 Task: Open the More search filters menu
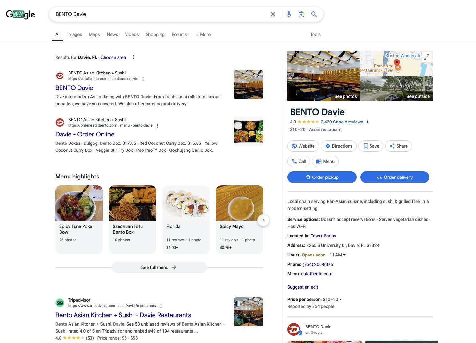203,34
